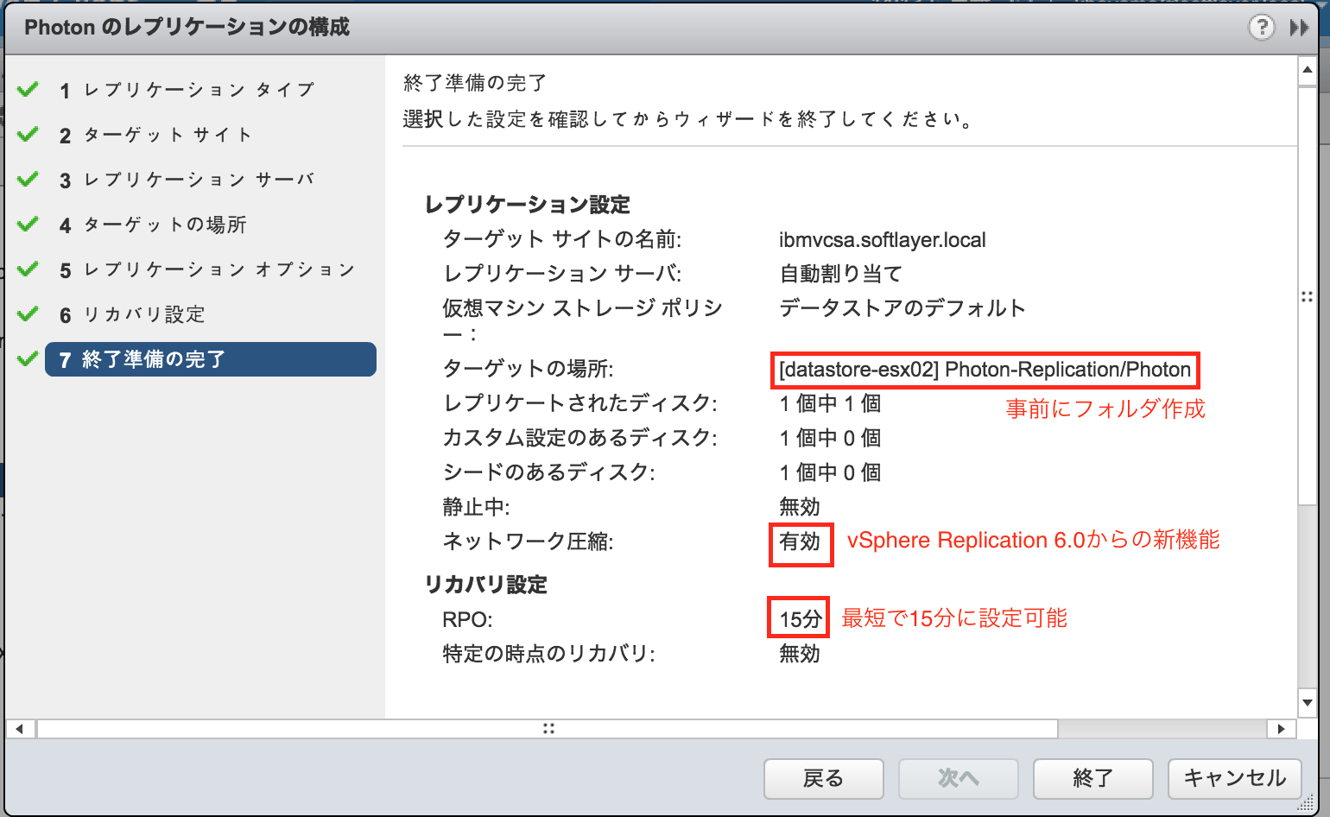Select step 2 ターゲット サイト
The width and height of the screenshot is (1330, 817).
(165, 135)
